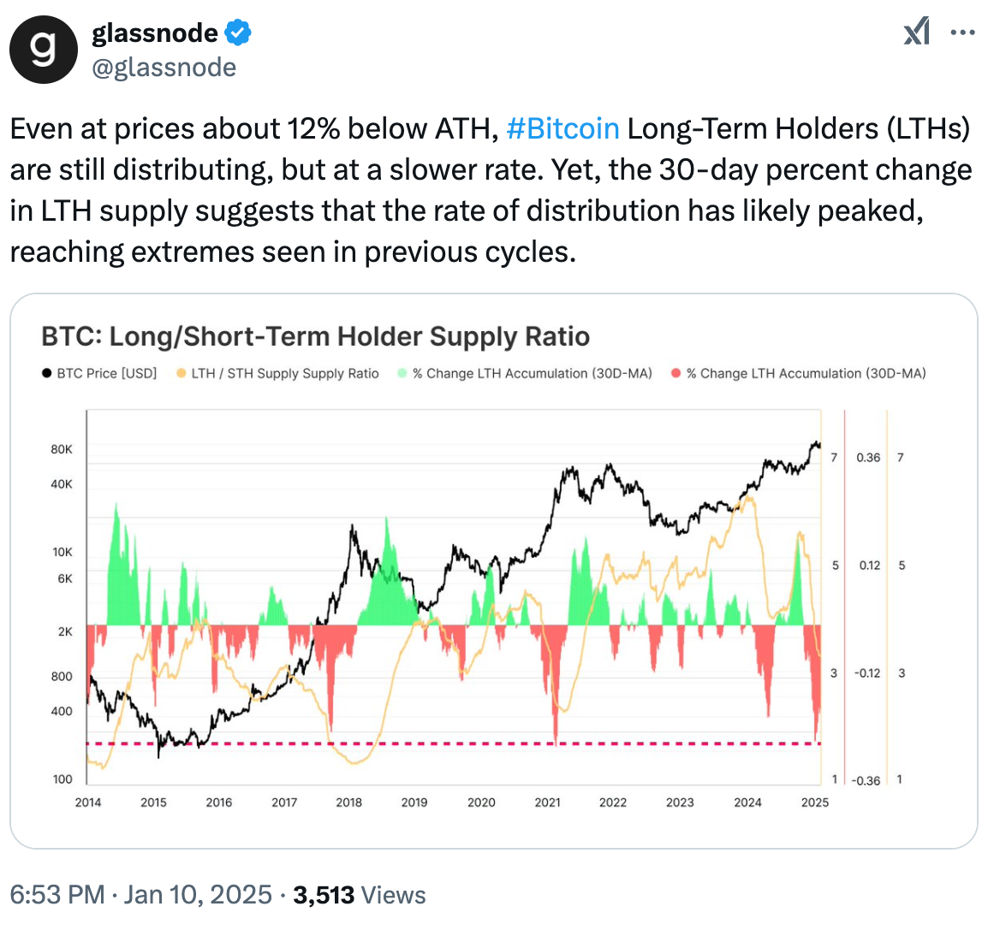Toggle BTC Price [USD] legend label
Viewport: 988px width, 936px height.
coord(107,374)
